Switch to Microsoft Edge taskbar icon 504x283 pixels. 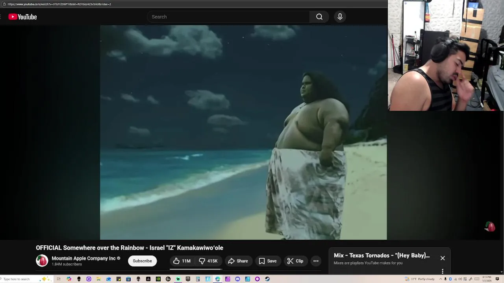click(217, 279)
